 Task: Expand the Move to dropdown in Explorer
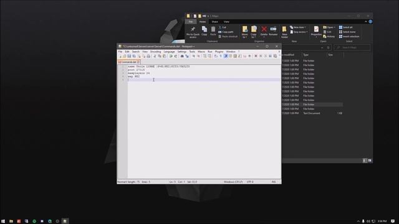pos(245,37)
